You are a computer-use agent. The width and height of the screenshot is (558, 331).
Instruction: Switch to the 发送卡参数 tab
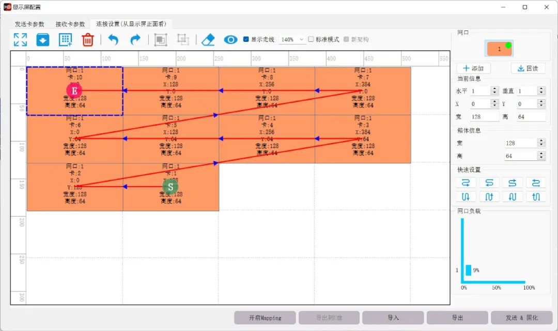29,24
